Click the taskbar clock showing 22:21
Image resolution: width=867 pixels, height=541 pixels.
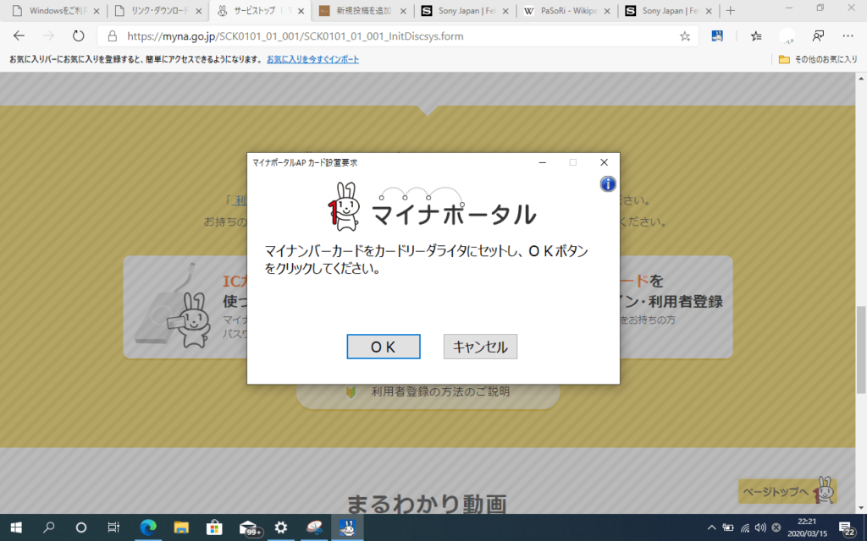coord(807,527)
